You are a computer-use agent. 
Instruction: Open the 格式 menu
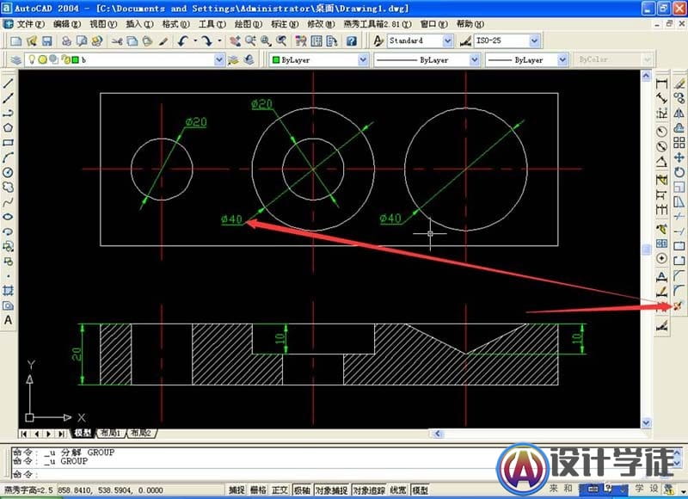(175, 24)
